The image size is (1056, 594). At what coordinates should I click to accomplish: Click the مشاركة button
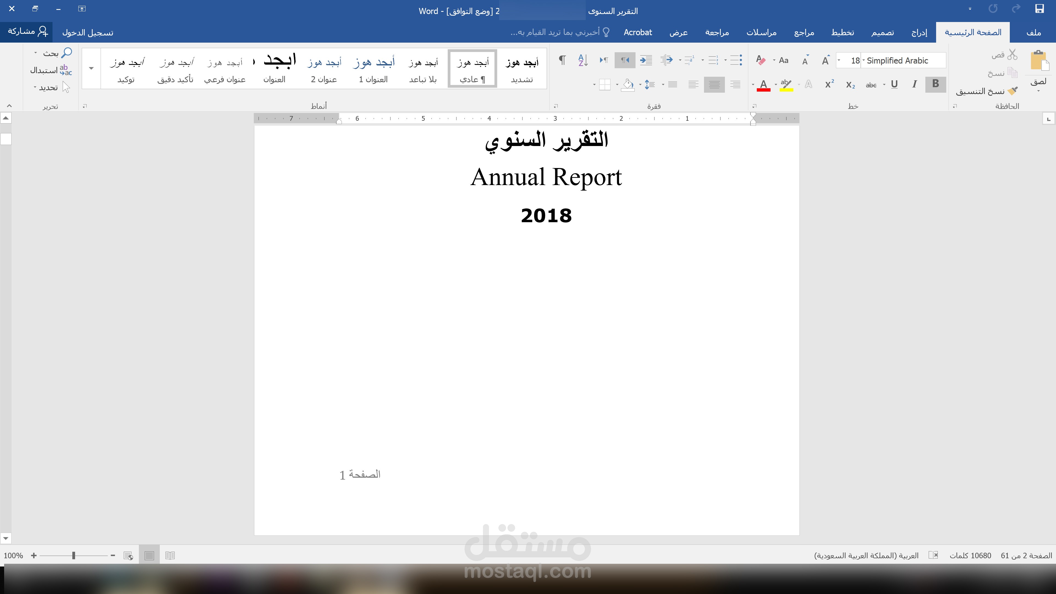[27, 32]
